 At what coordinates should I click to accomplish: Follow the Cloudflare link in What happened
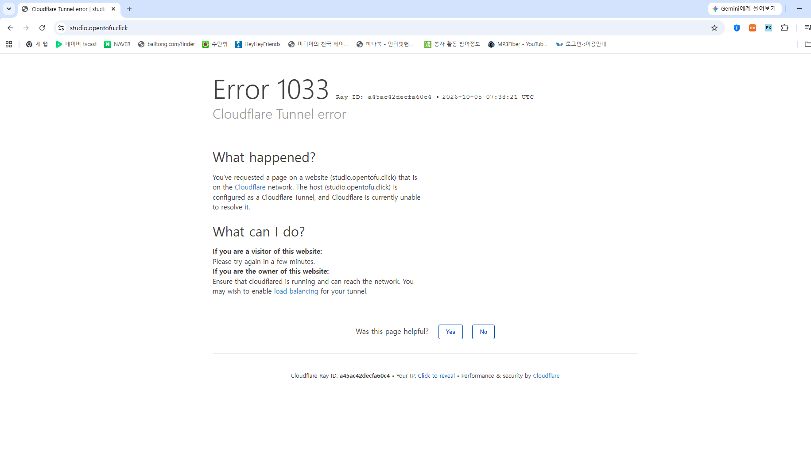[x=250, y=187]
